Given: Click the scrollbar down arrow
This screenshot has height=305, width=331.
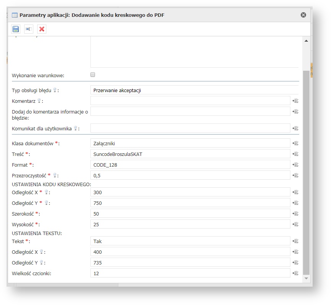Looking at the screenshot, I should tap(306, 279).
